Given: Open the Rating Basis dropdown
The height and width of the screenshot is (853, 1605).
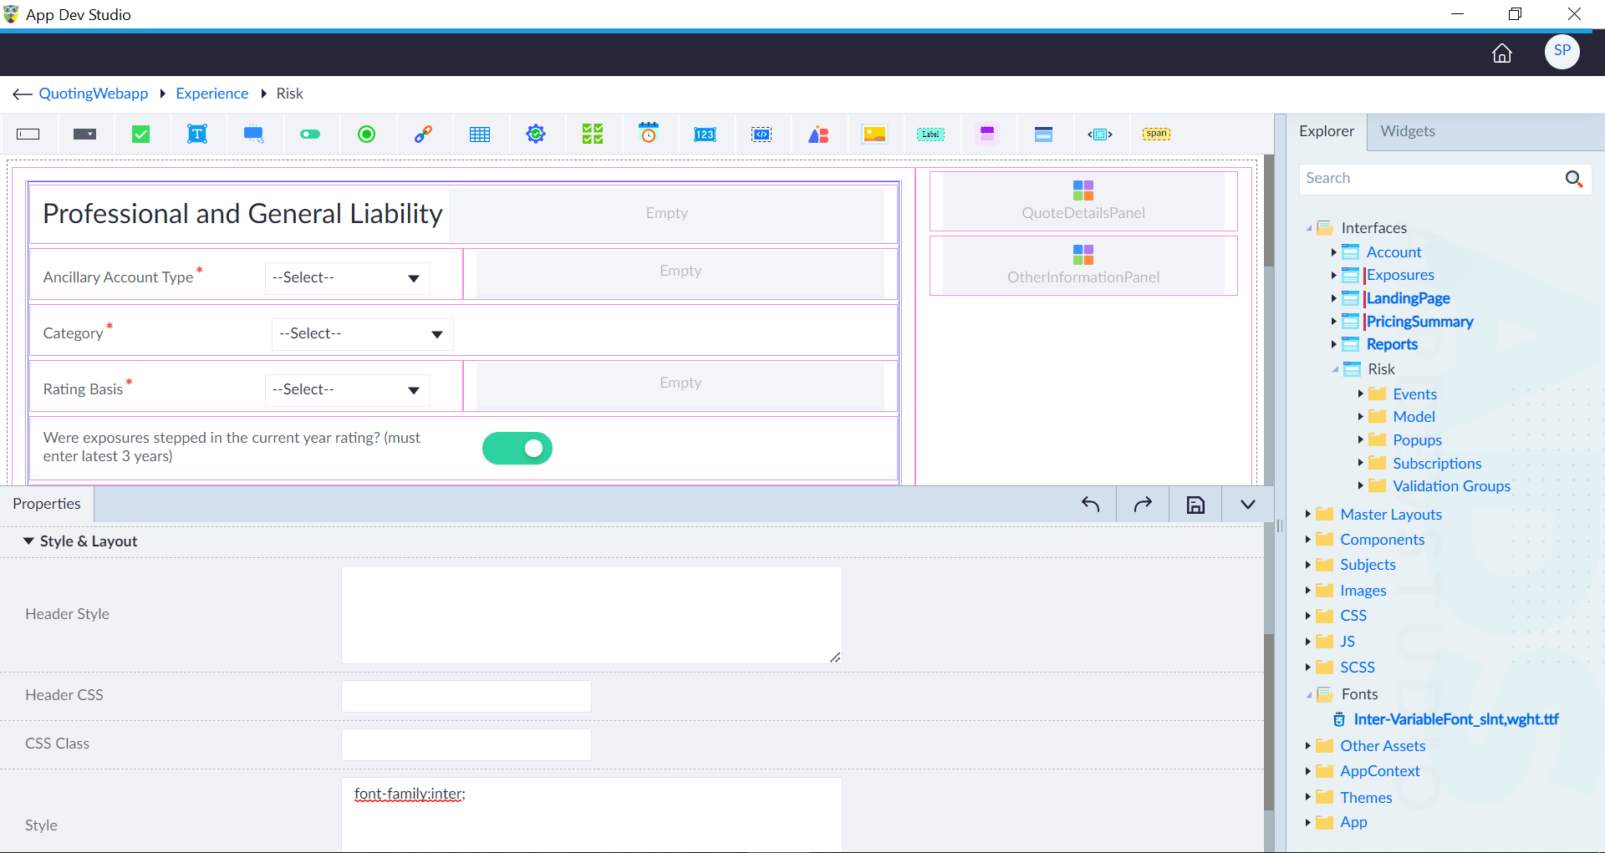Looking at the screenshot, I should click(348, 390).
